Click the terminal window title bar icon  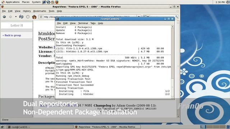coord(57,19)
